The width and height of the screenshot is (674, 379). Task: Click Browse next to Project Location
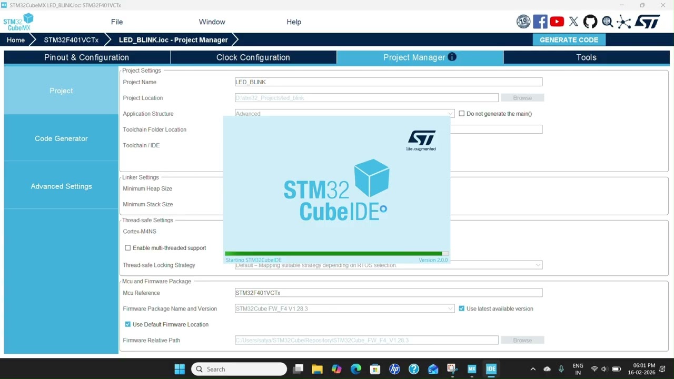point(522,98)
